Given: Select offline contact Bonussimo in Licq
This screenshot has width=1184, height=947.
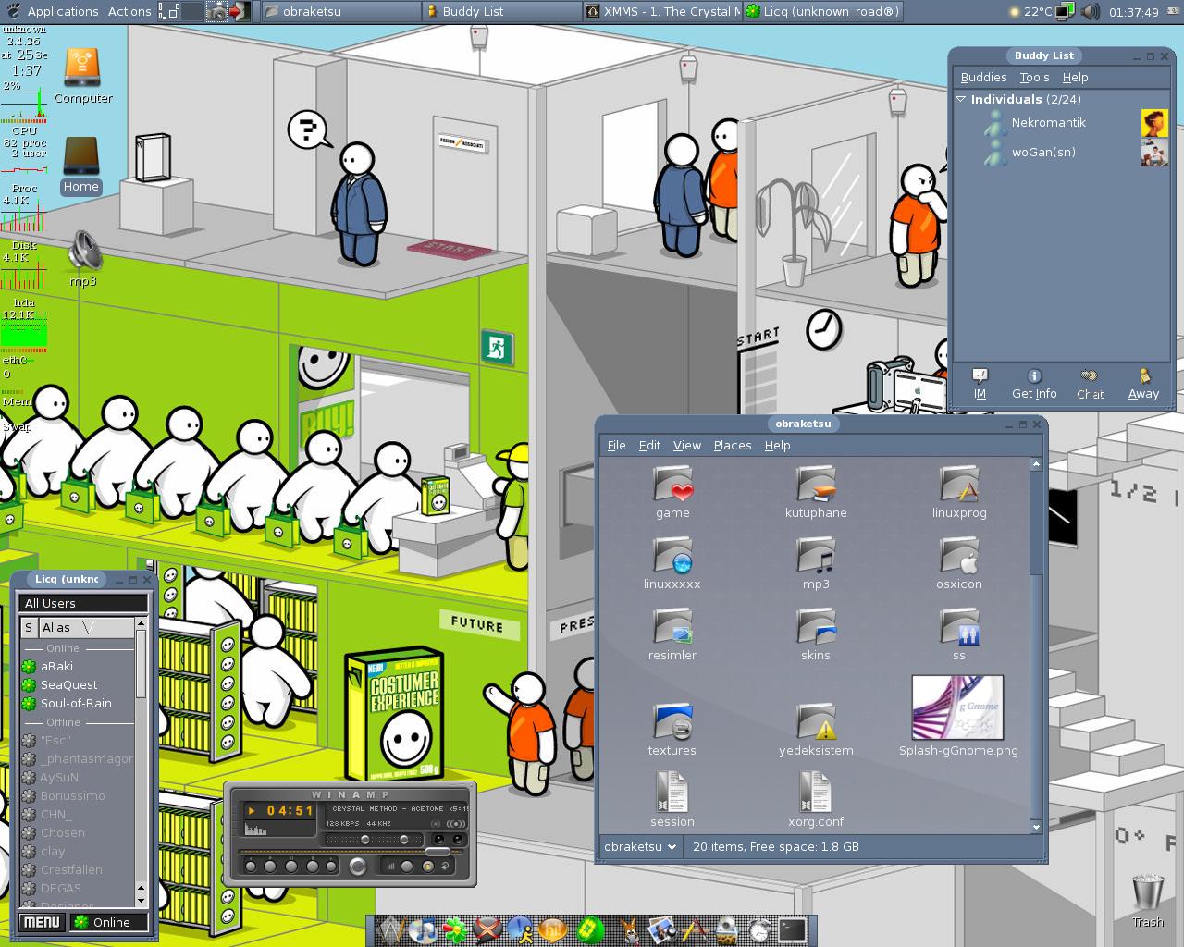Looking at the screenshot, I should tap(78, 795).
